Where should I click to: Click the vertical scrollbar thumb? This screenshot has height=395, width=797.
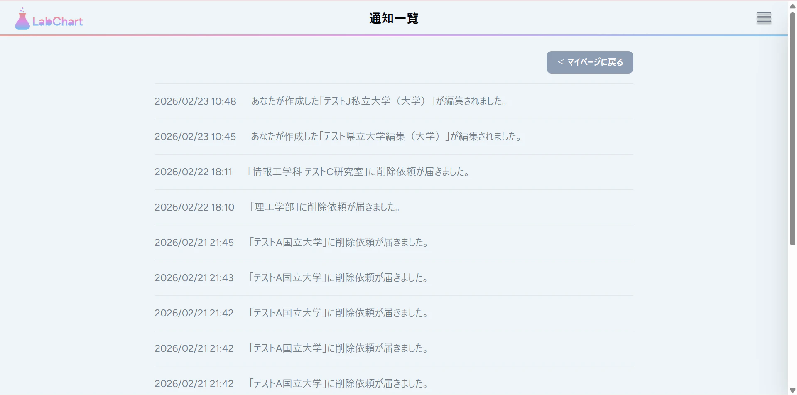[x=792, y=129]
